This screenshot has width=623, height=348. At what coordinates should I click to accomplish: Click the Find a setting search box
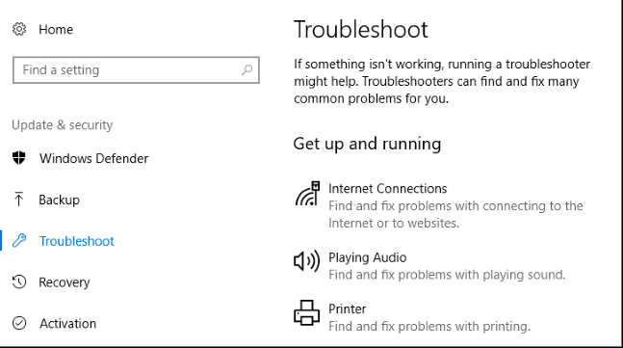tap(136, 70)
